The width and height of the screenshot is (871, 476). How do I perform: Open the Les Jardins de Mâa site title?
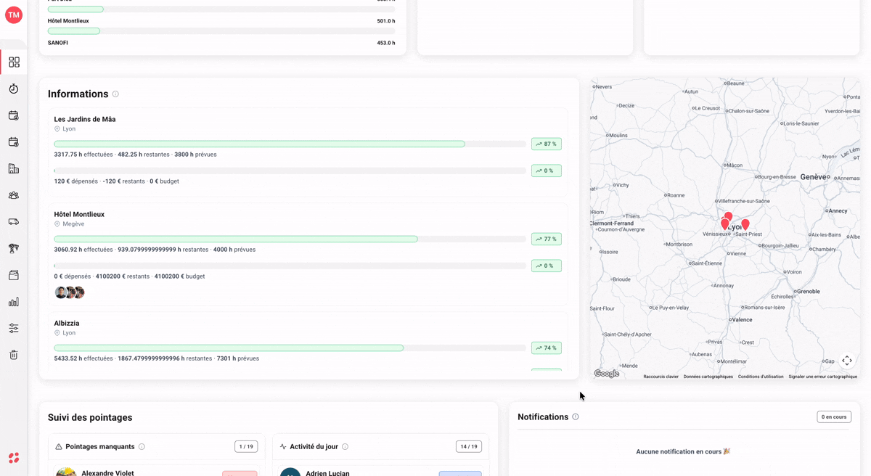tap(85, 120)
